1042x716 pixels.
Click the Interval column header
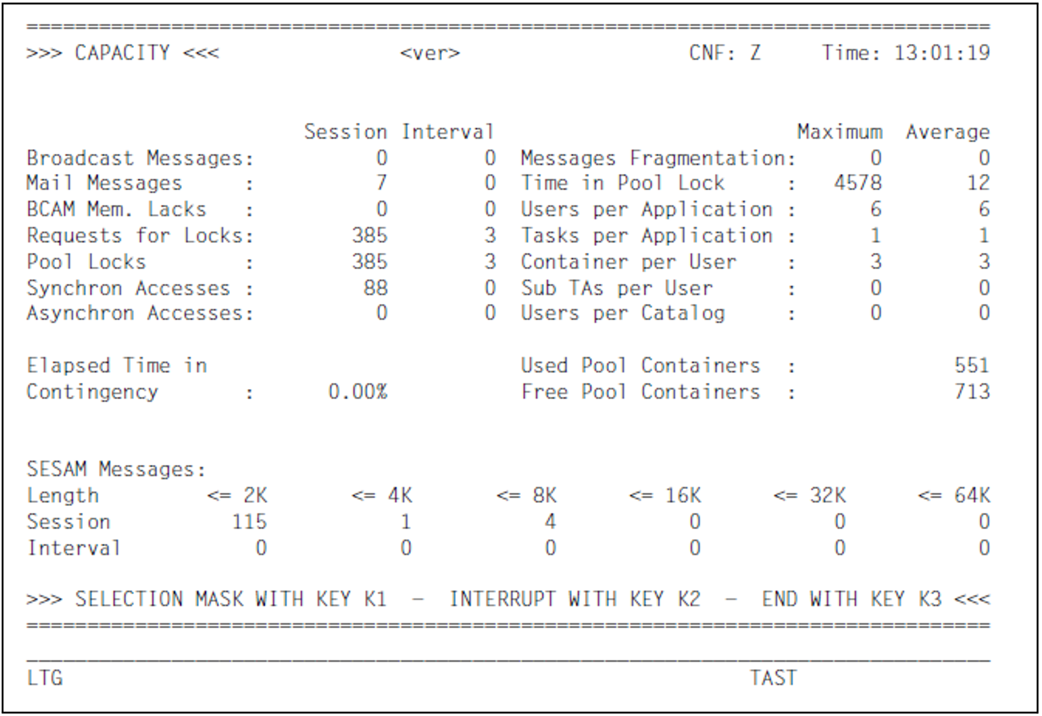448,132
